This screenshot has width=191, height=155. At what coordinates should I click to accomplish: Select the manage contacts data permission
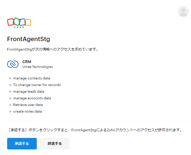(x=32, y=78)
